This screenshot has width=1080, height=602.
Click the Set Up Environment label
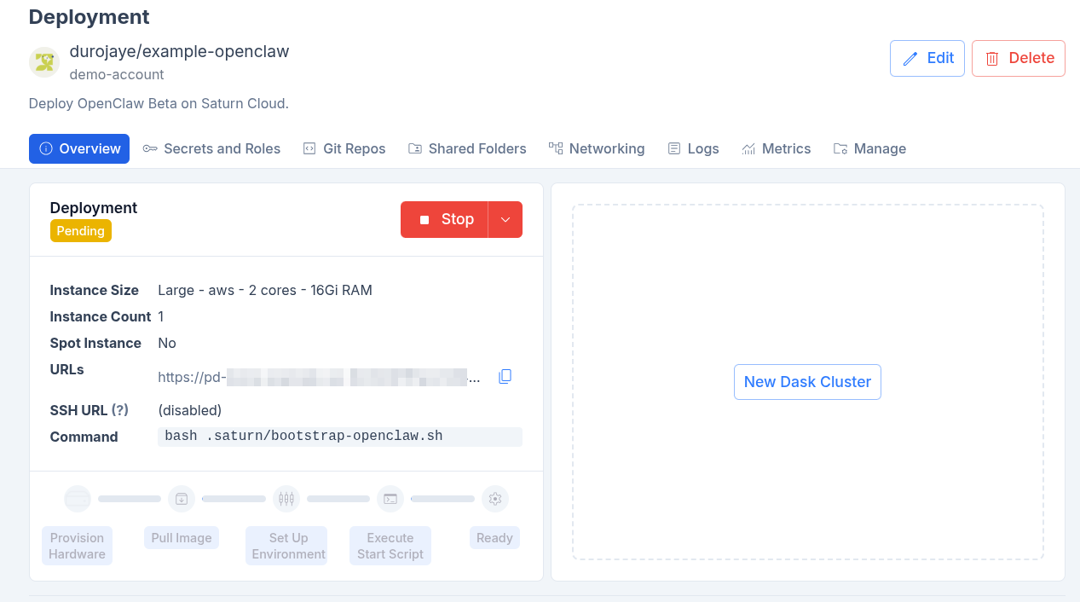(288, 546)
